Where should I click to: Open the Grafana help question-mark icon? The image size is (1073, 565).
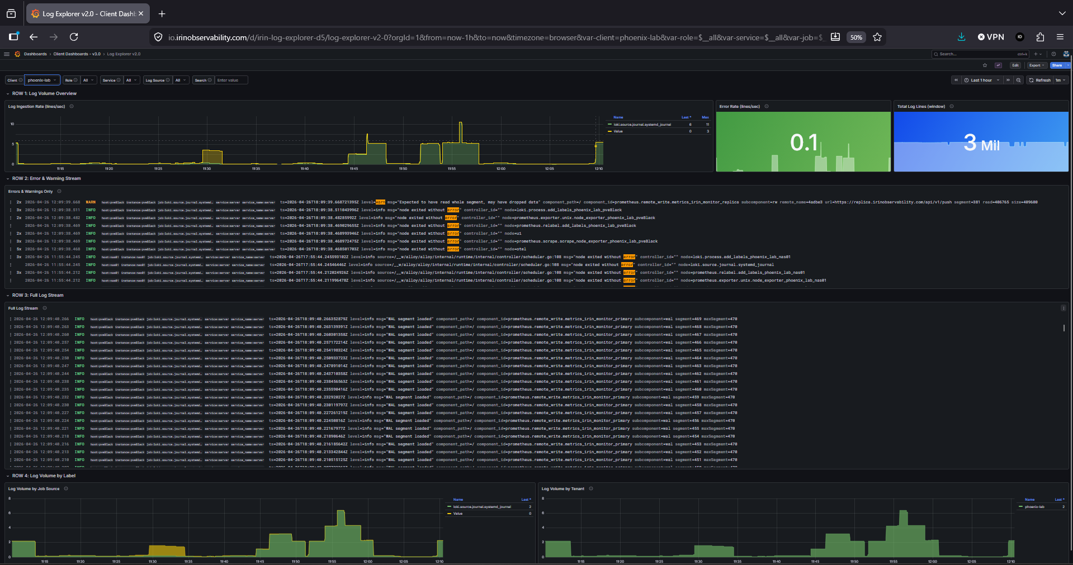[1053, 54]
